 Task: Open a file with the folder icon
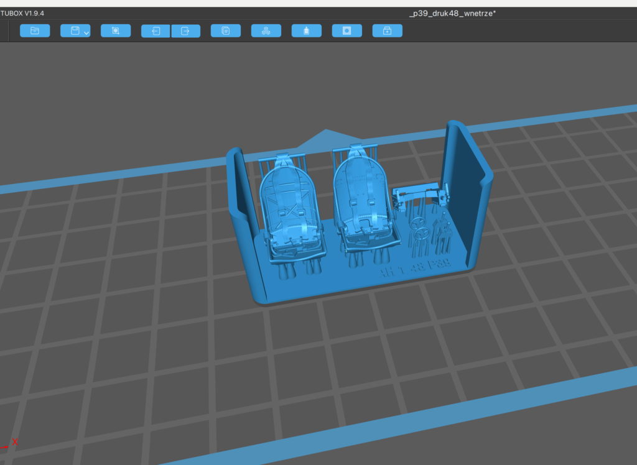coord(35,31)
